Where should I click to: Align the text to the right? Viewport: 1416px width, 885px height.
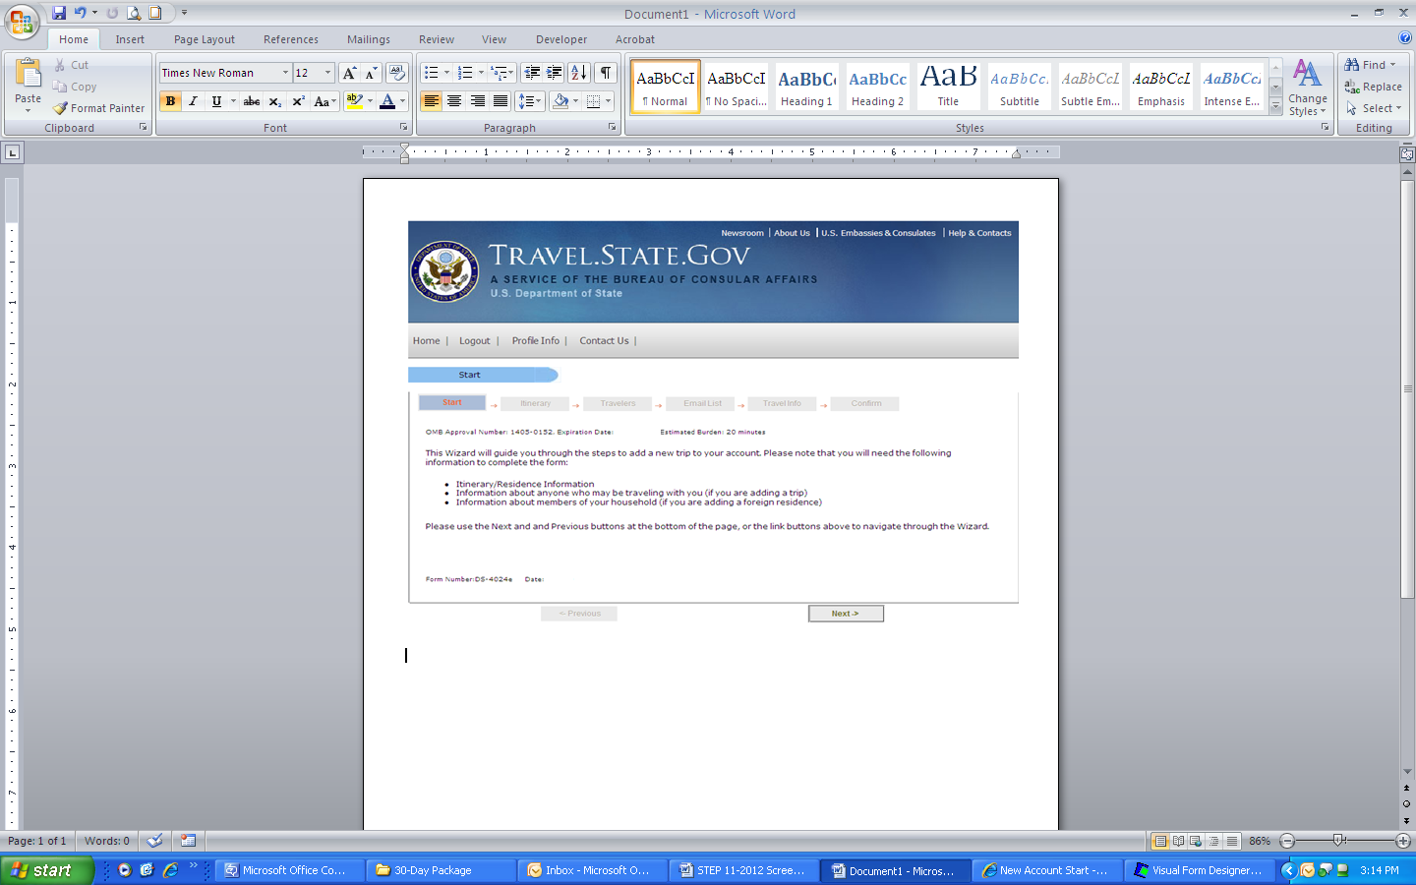pyautogui.click(x=478, y=101)
